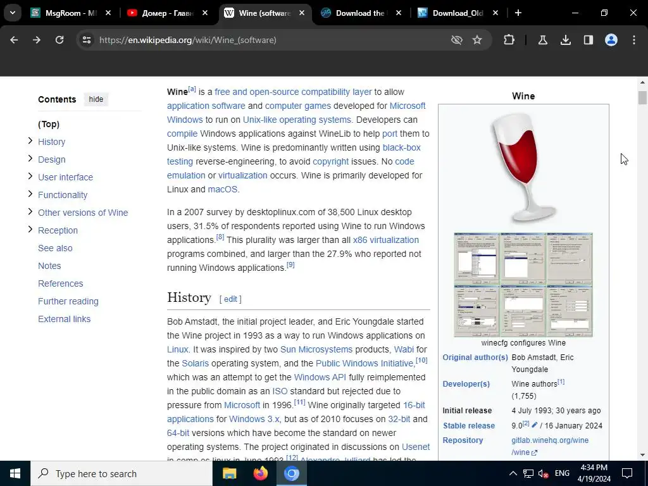
Task: Expand the Design section in Contents
Action: (30, 159)
